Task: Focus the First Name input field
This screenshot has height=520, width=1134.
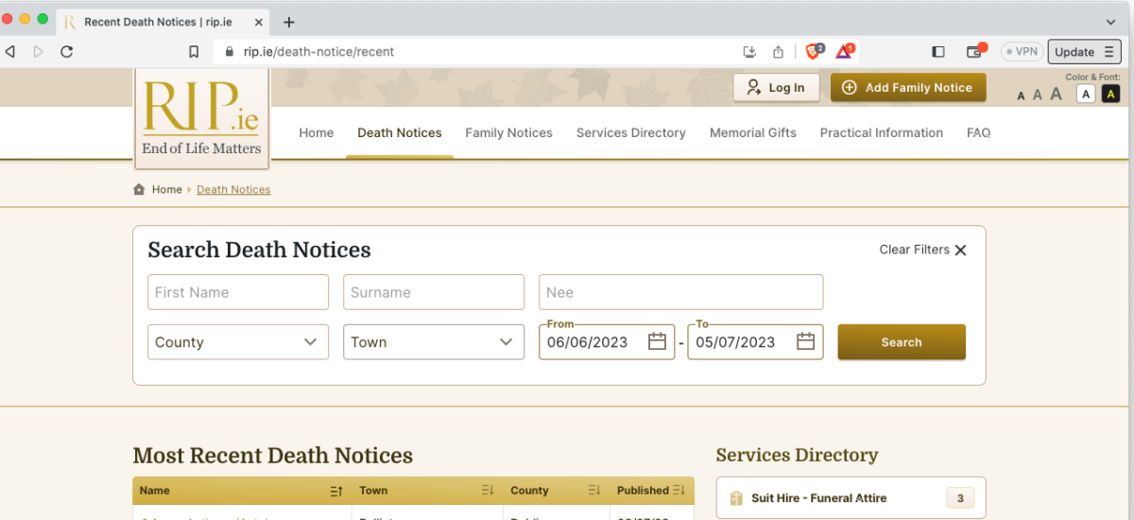Action: coord(238,292)
